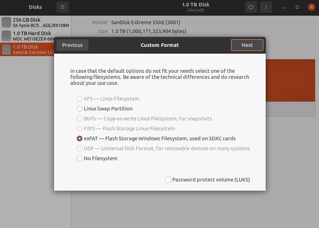Select 1.0 TB Hard Disk WDC entry
Screen dimensions: 319x228
pos(34,36)
